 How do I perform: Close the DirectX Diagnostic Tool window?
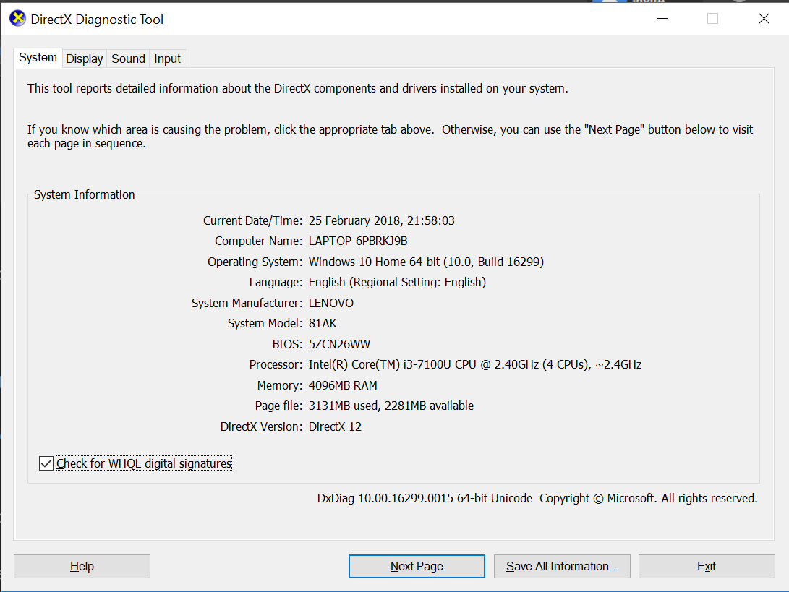tap(764, 19)
